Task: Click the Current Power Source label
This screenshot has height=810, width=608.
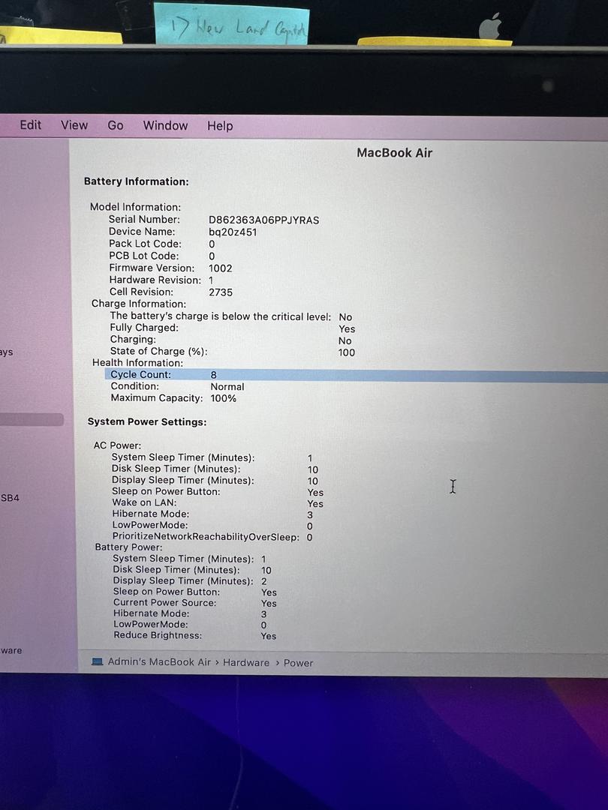Action: point(165,602)
